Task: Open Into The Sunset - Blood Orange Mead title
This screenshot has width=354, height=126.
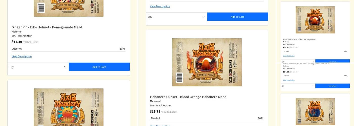Action: [299, 39]
